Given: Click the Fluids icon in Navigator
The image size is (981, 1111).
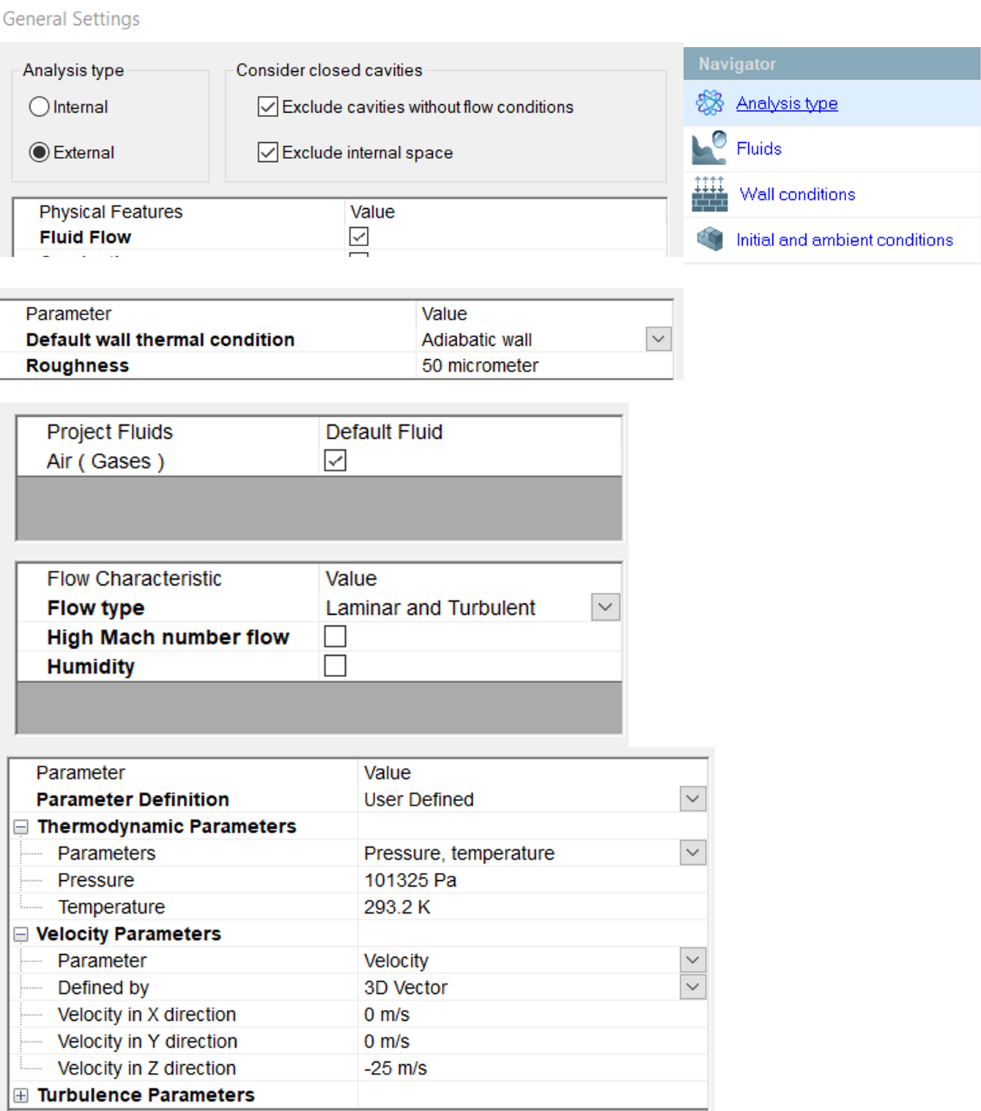Looking at the screenshot, I should (709, 149).
